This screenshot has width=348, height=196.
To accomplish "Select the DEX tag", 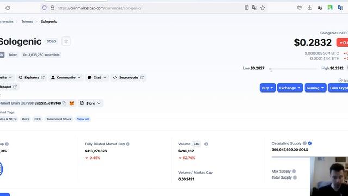I will pos(38,119).
